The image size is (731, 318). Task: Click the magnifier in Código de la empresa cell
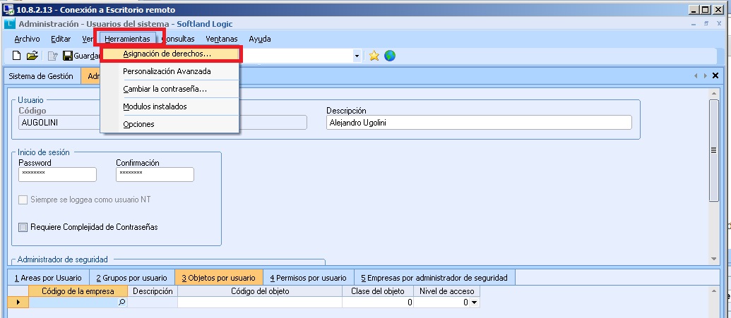click(x=121, y=302)
